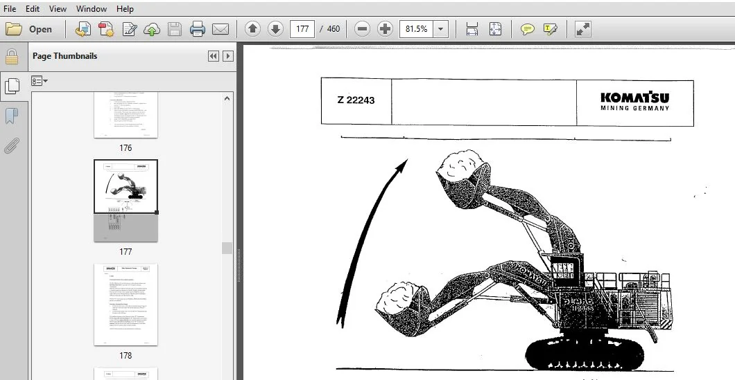Select the highlight text tool
Screen dimensions: 735x380
click(551, 29)
